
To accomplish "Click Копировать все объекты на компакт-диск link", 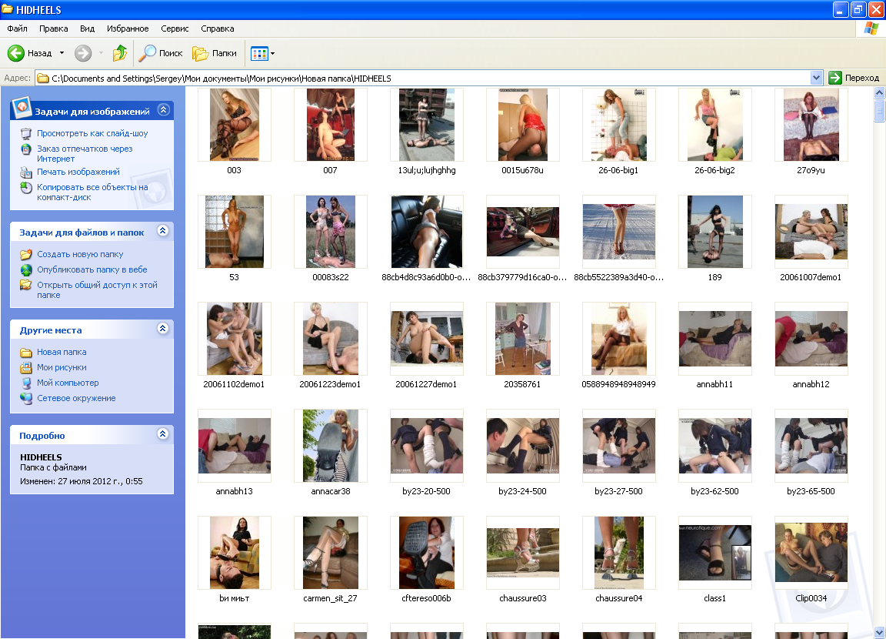I will click(92, 192).
